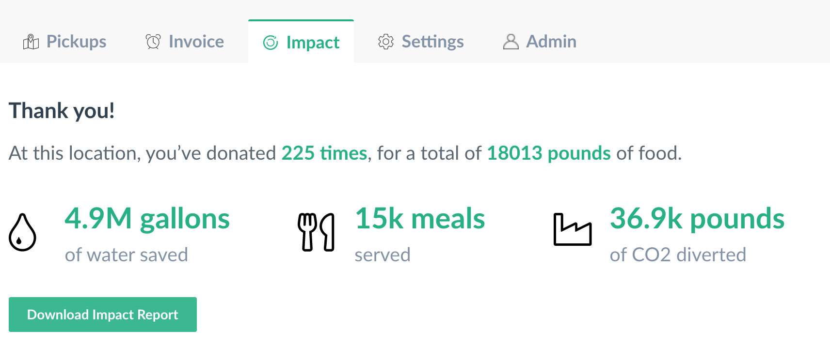830x360 pixels.
Task: Select the Impact tab label
Action: tap(313, 43)
